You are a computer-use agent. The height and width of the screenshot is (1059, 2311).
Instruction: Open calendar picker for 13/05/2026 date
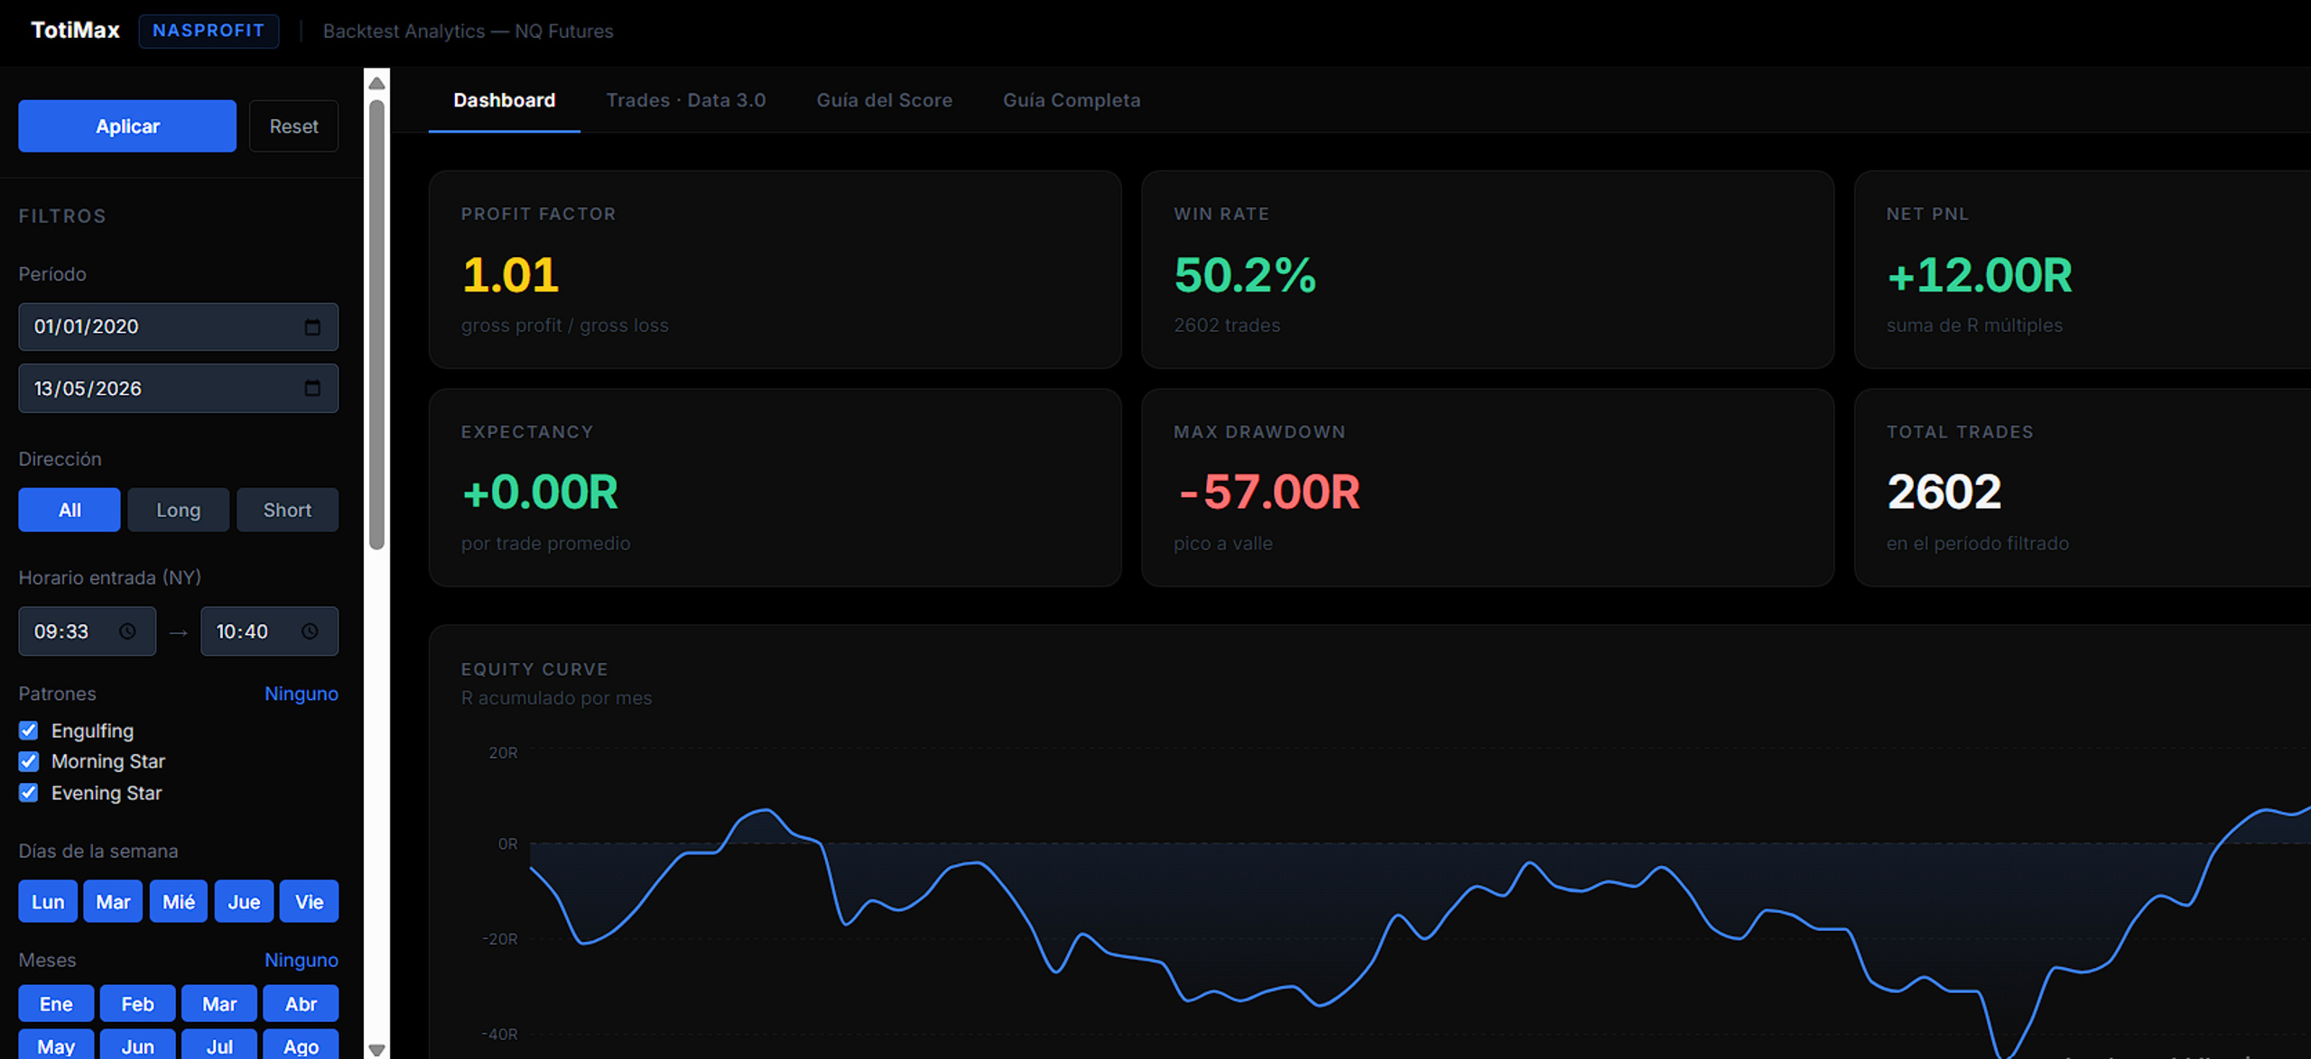coord(312,389)
